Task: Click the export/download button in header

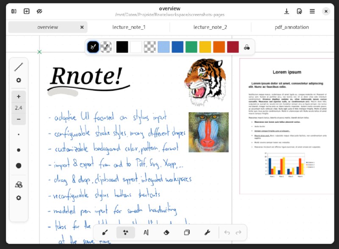Action: pyautogui.click(x=287, y=11)
